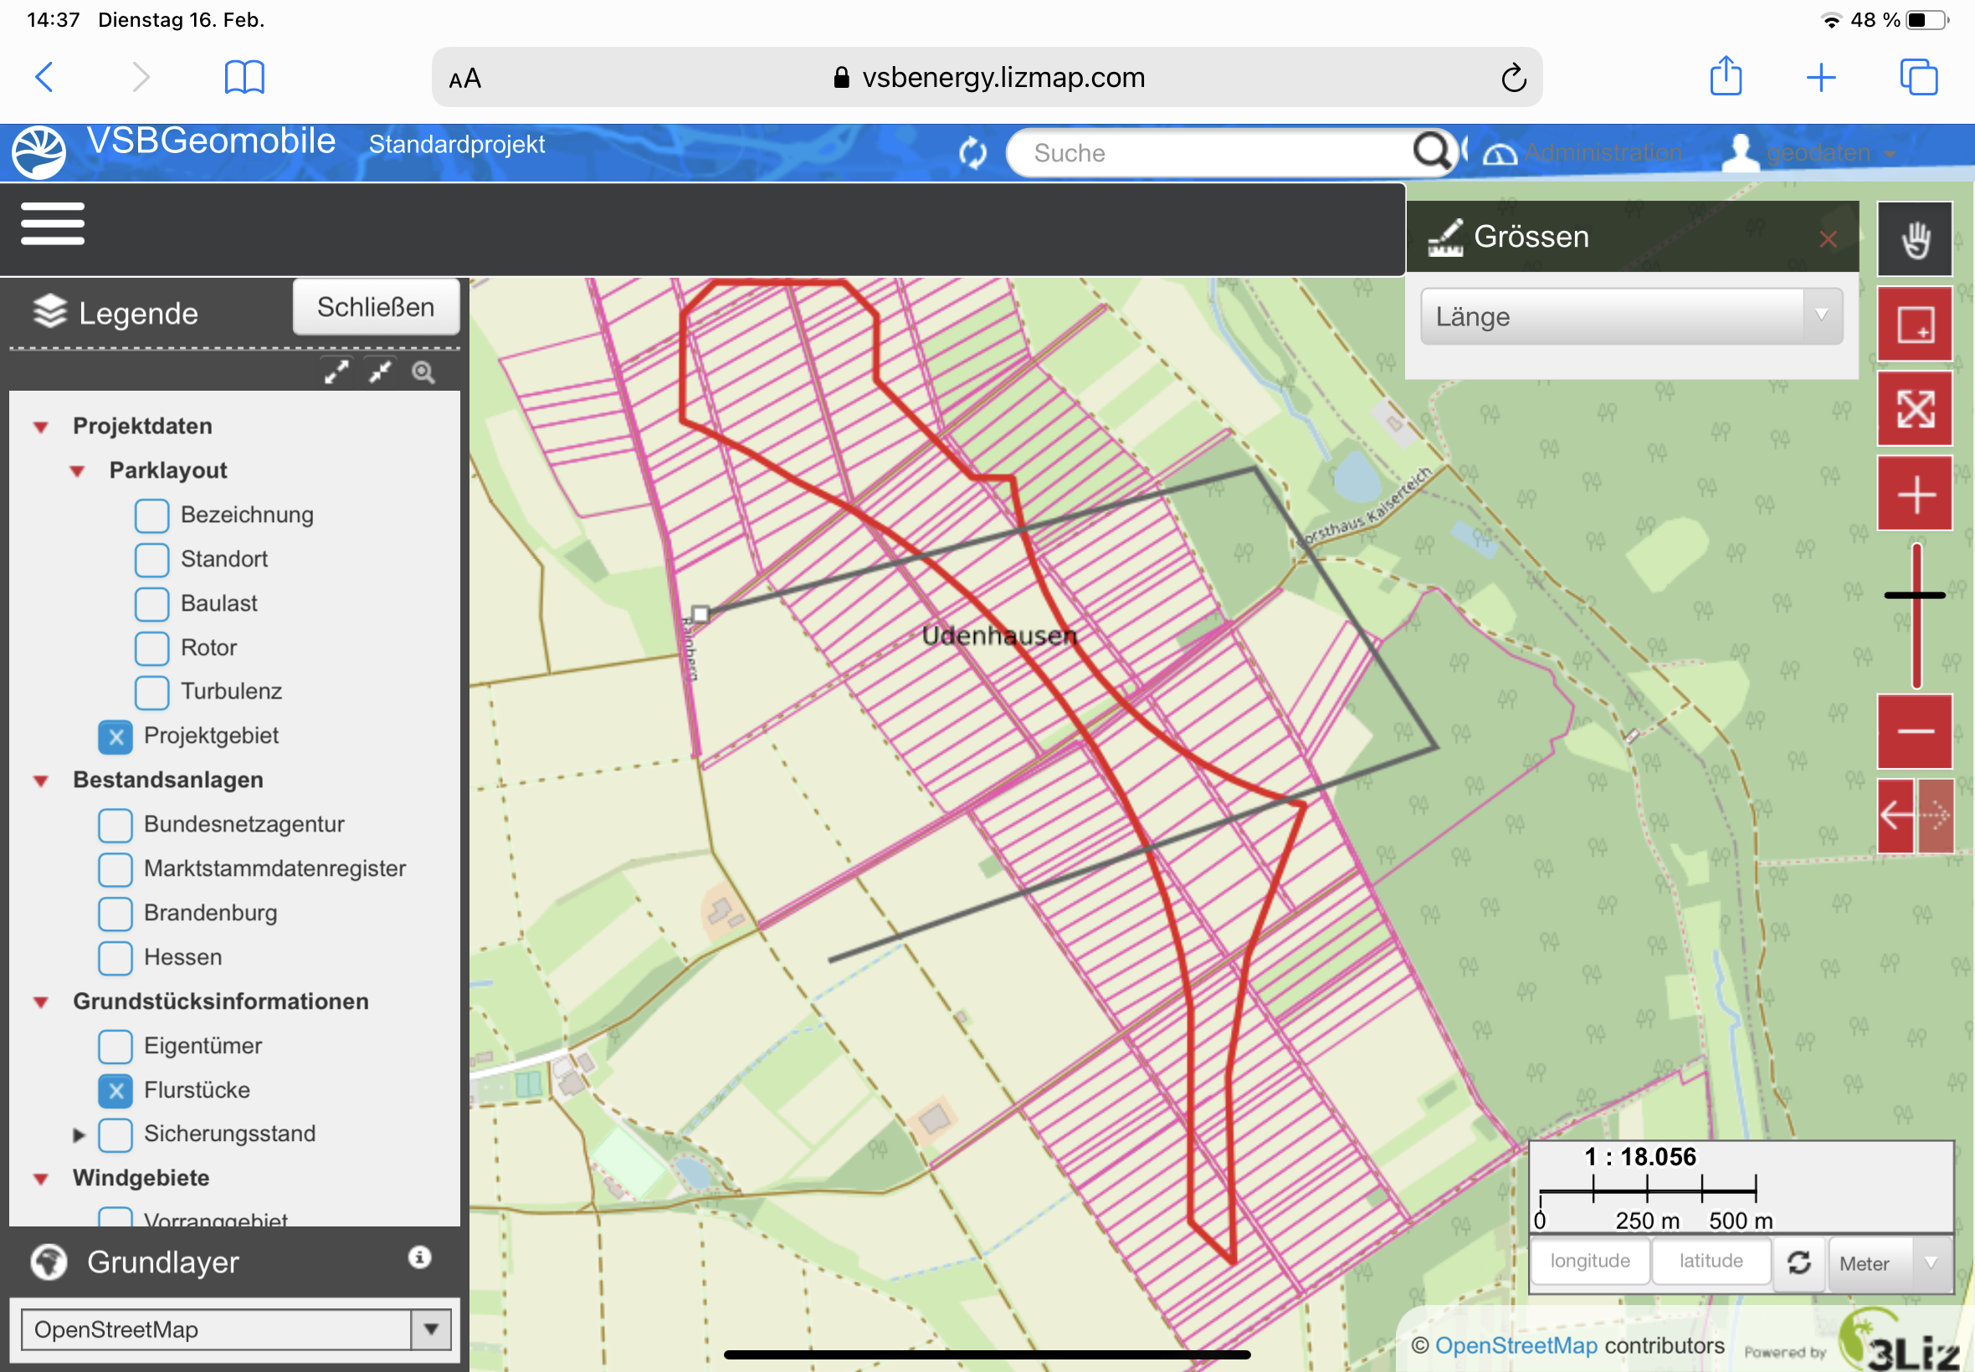Screen dimensions: 1975x1372
Task: Click the longitude input field
Action: [x=1590, y=1261]
